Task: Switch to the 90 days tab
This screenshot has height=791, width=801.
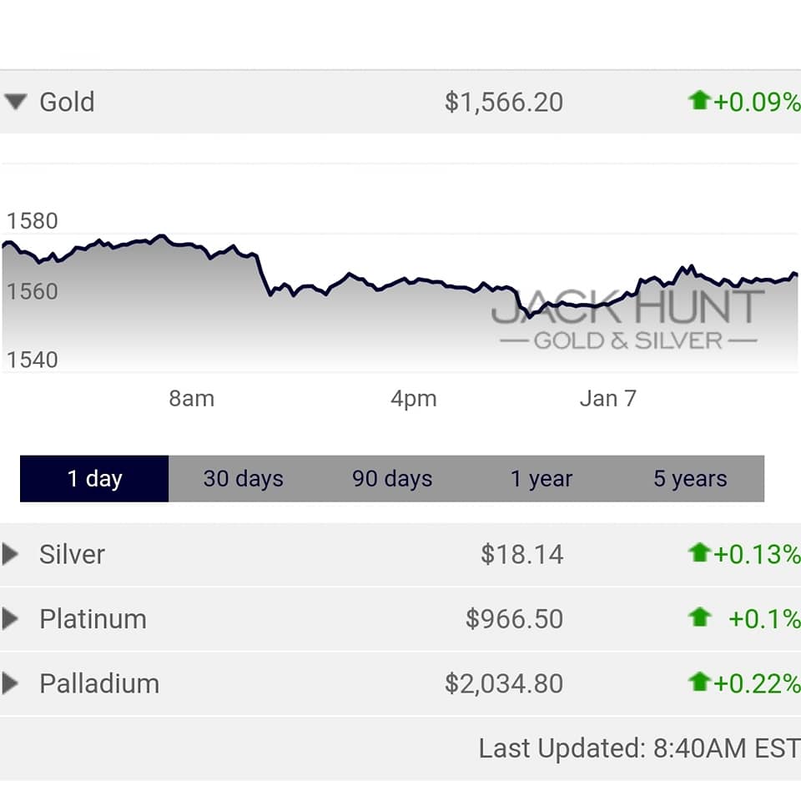Action: (392, 479)
